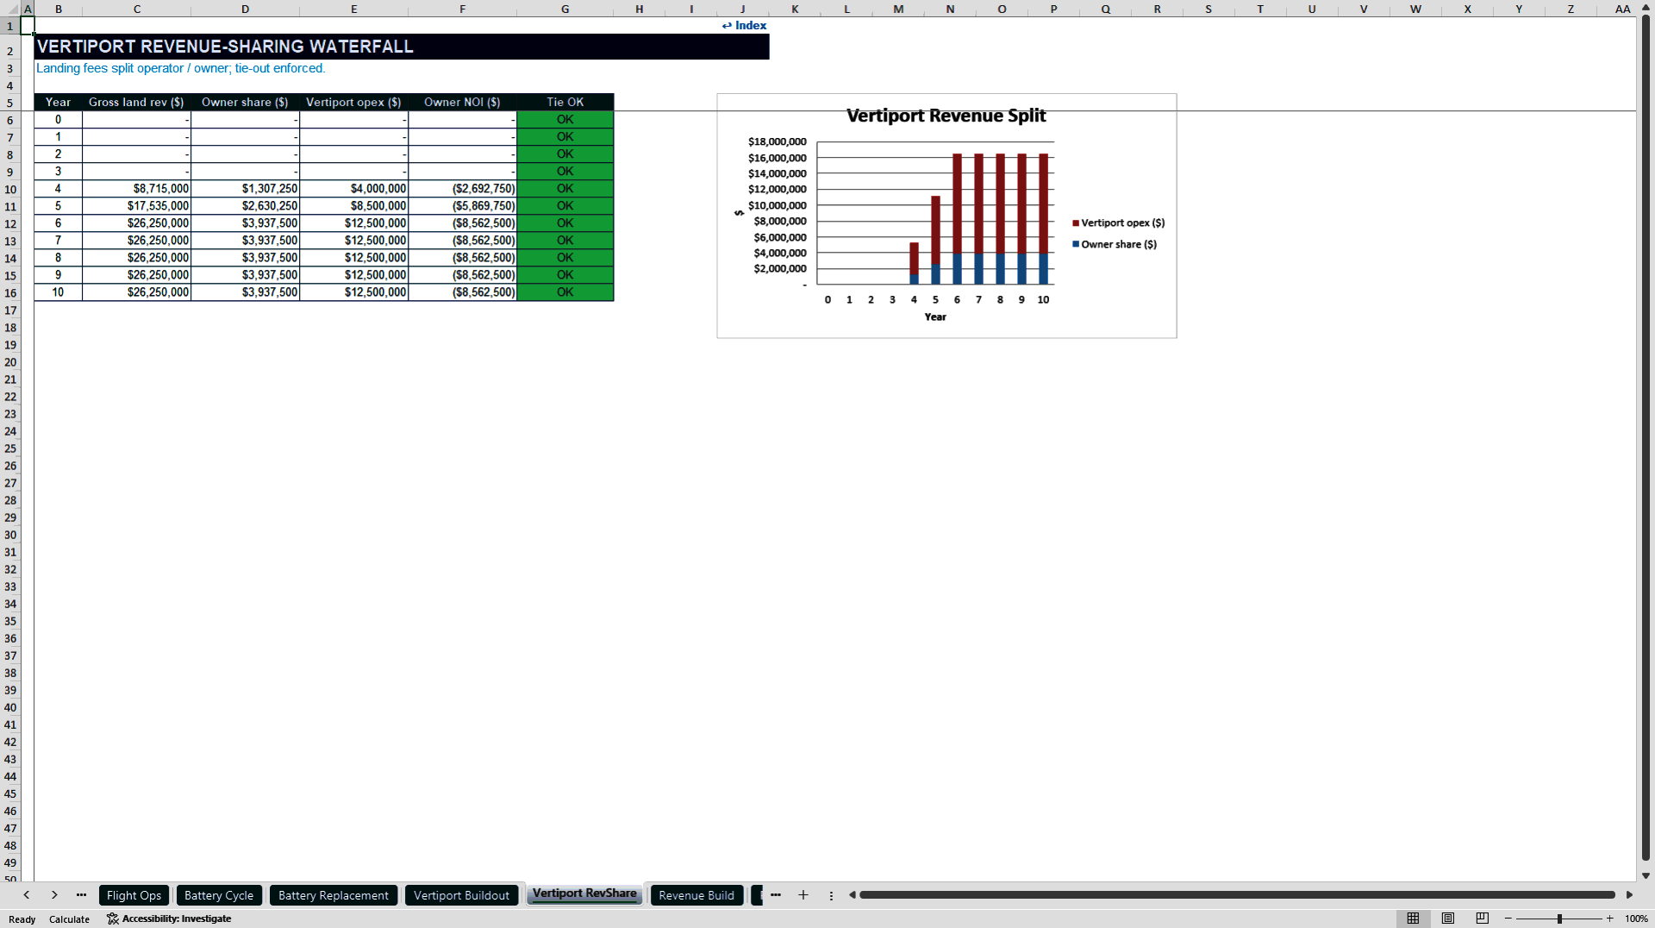Open the Revenue Build sheet tab

pyautogui.click(x=696, y=895)
